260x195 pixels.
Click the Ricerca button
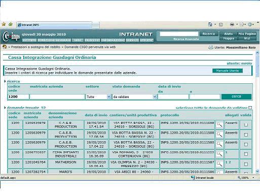pos(209,34)
